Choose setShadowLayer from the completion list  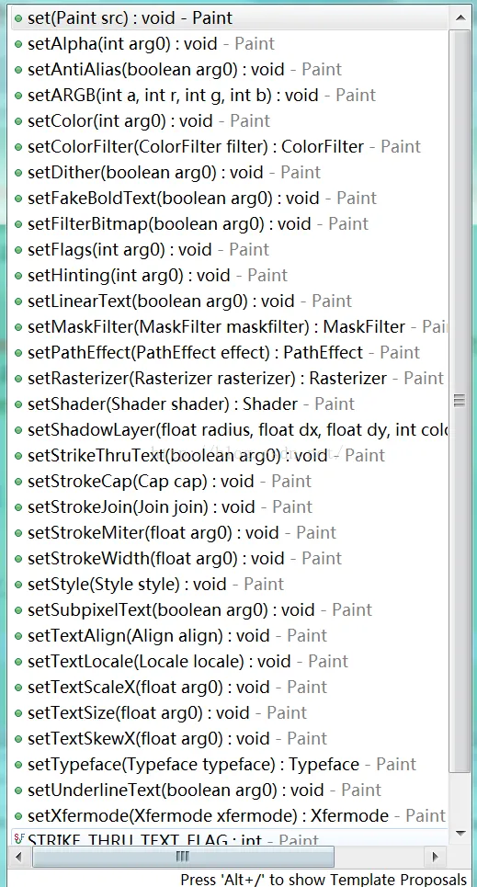coord(229,430)
